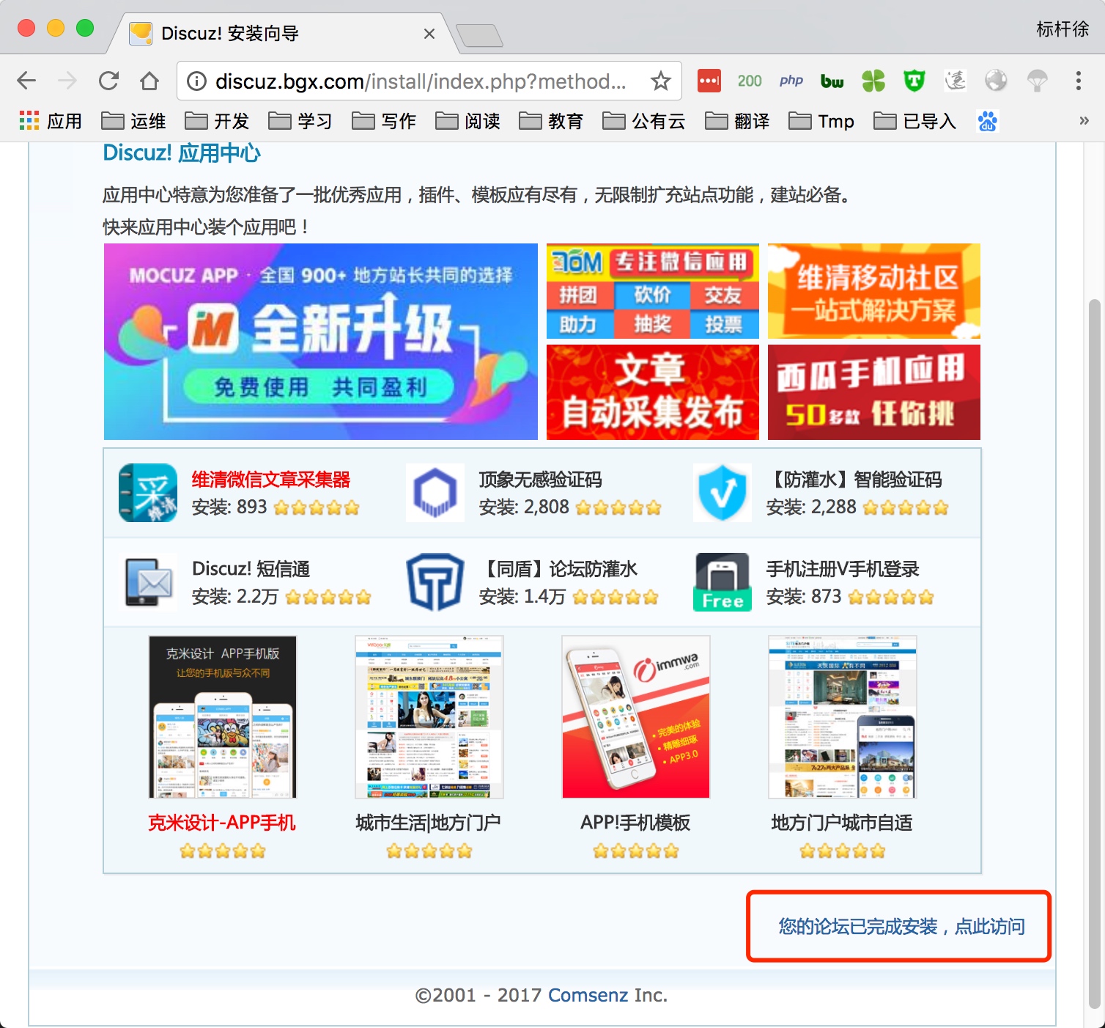Open the 【防灌水】智能验证码 link
The image size is (1105, 1028).
point(854,480)
